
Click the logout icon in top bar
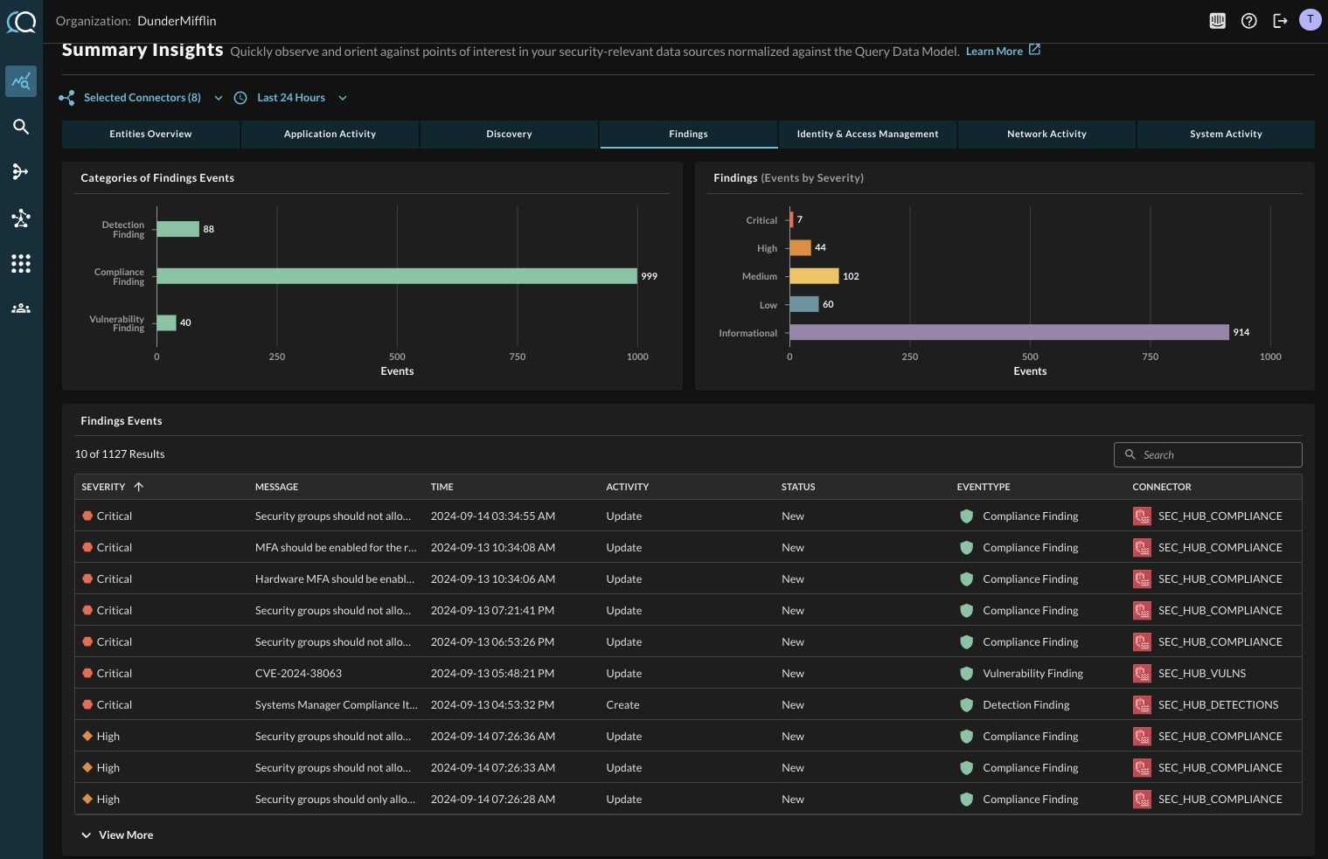pos(1280,21)
